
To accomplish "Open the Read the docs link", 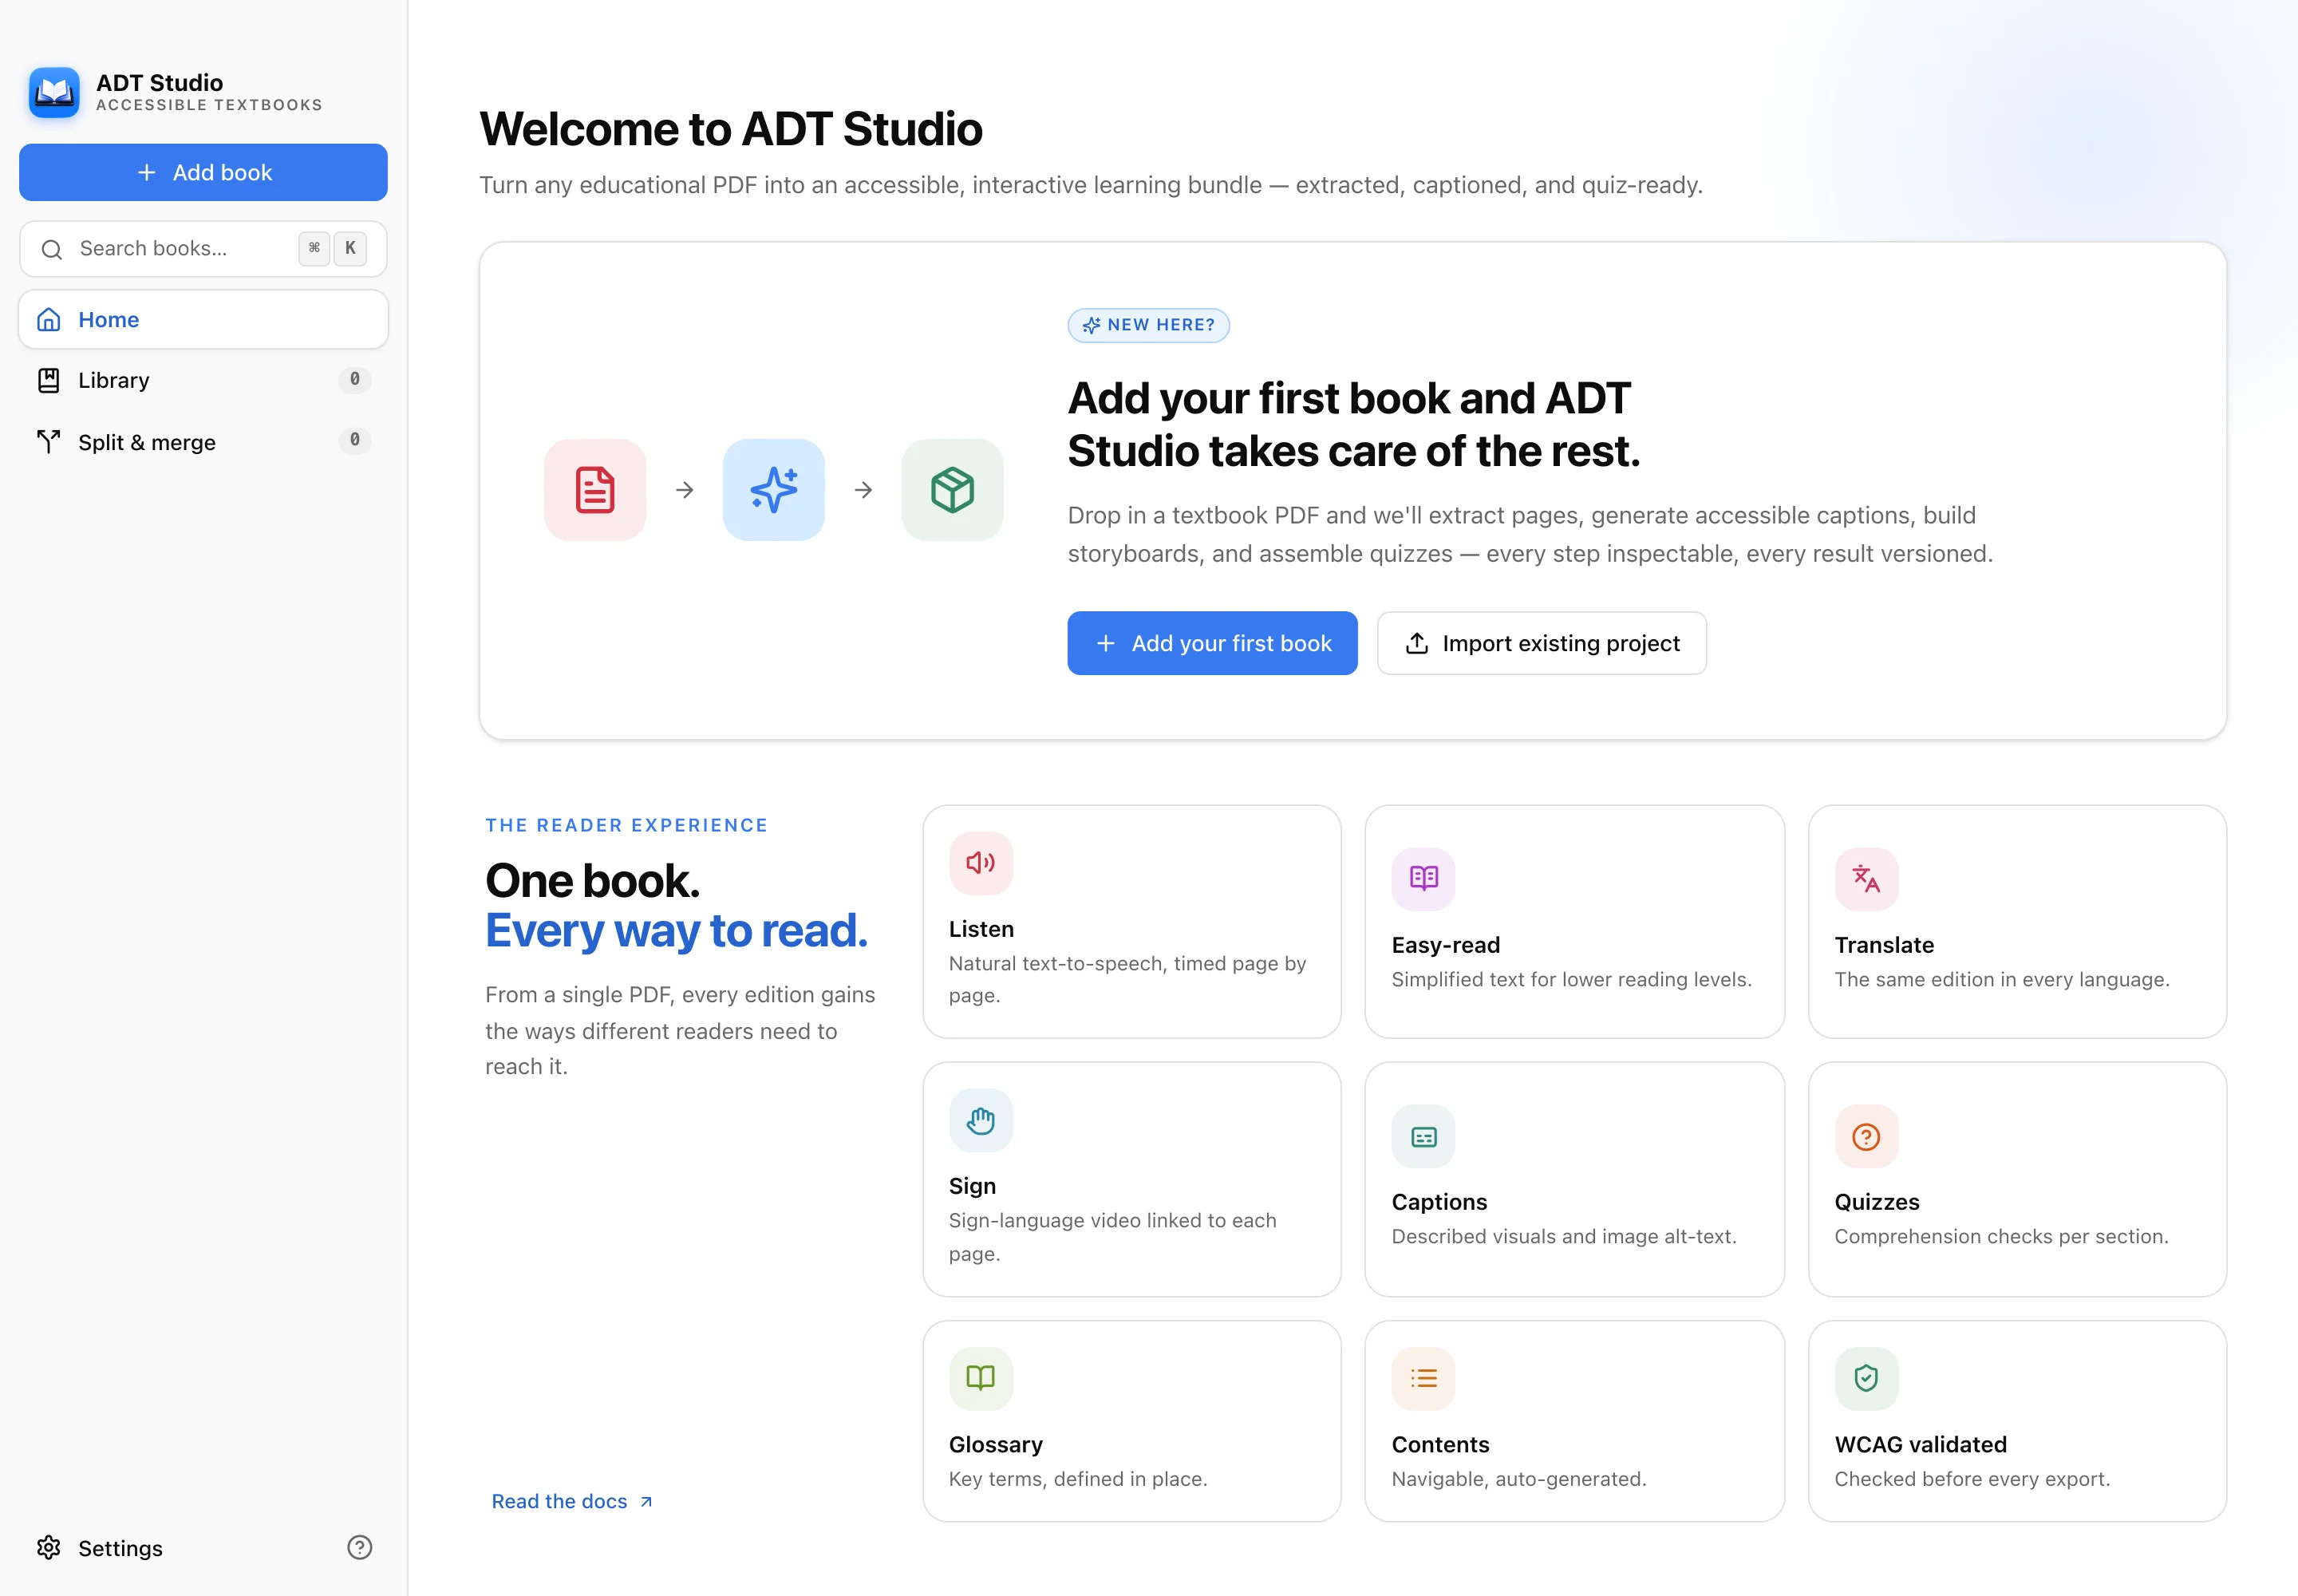I will pyautogui.click(x=572, y=1501).
